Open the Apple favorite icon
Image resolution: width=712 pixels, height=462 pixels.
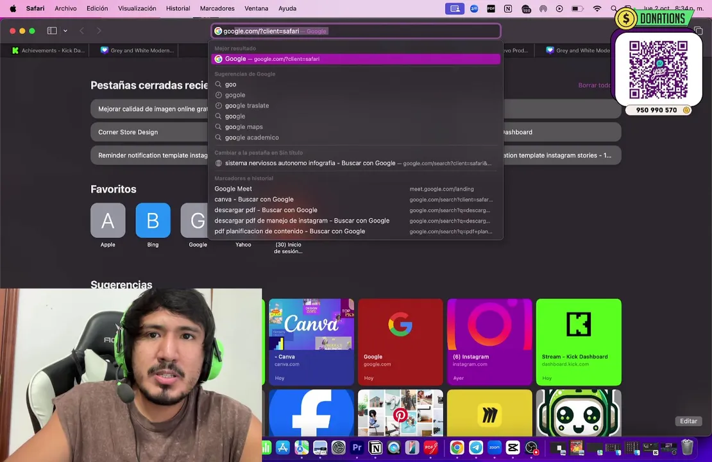108,220
